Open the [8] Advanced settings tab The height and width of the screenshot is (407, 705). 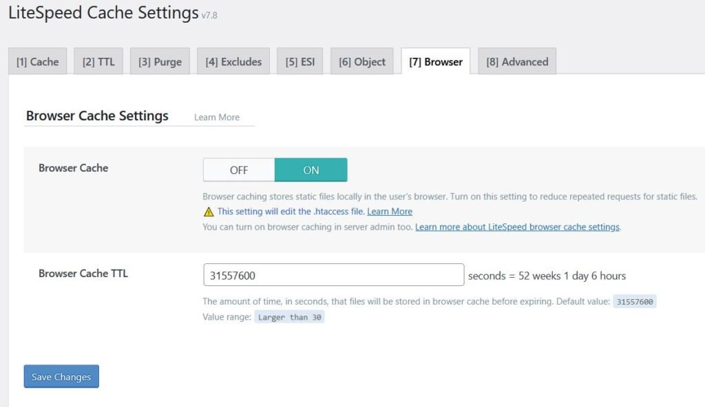coord(516,61)
